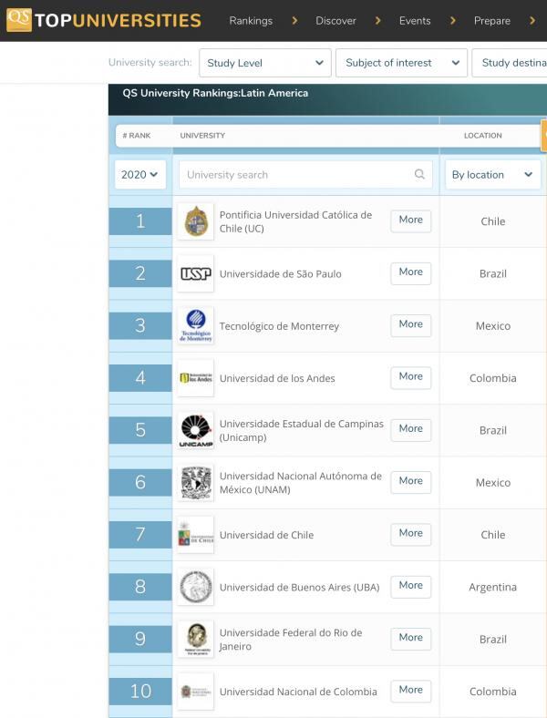Open Universidad de Chile link
The height and width of the screenshot is (718, 547).
tap(266, 535)
